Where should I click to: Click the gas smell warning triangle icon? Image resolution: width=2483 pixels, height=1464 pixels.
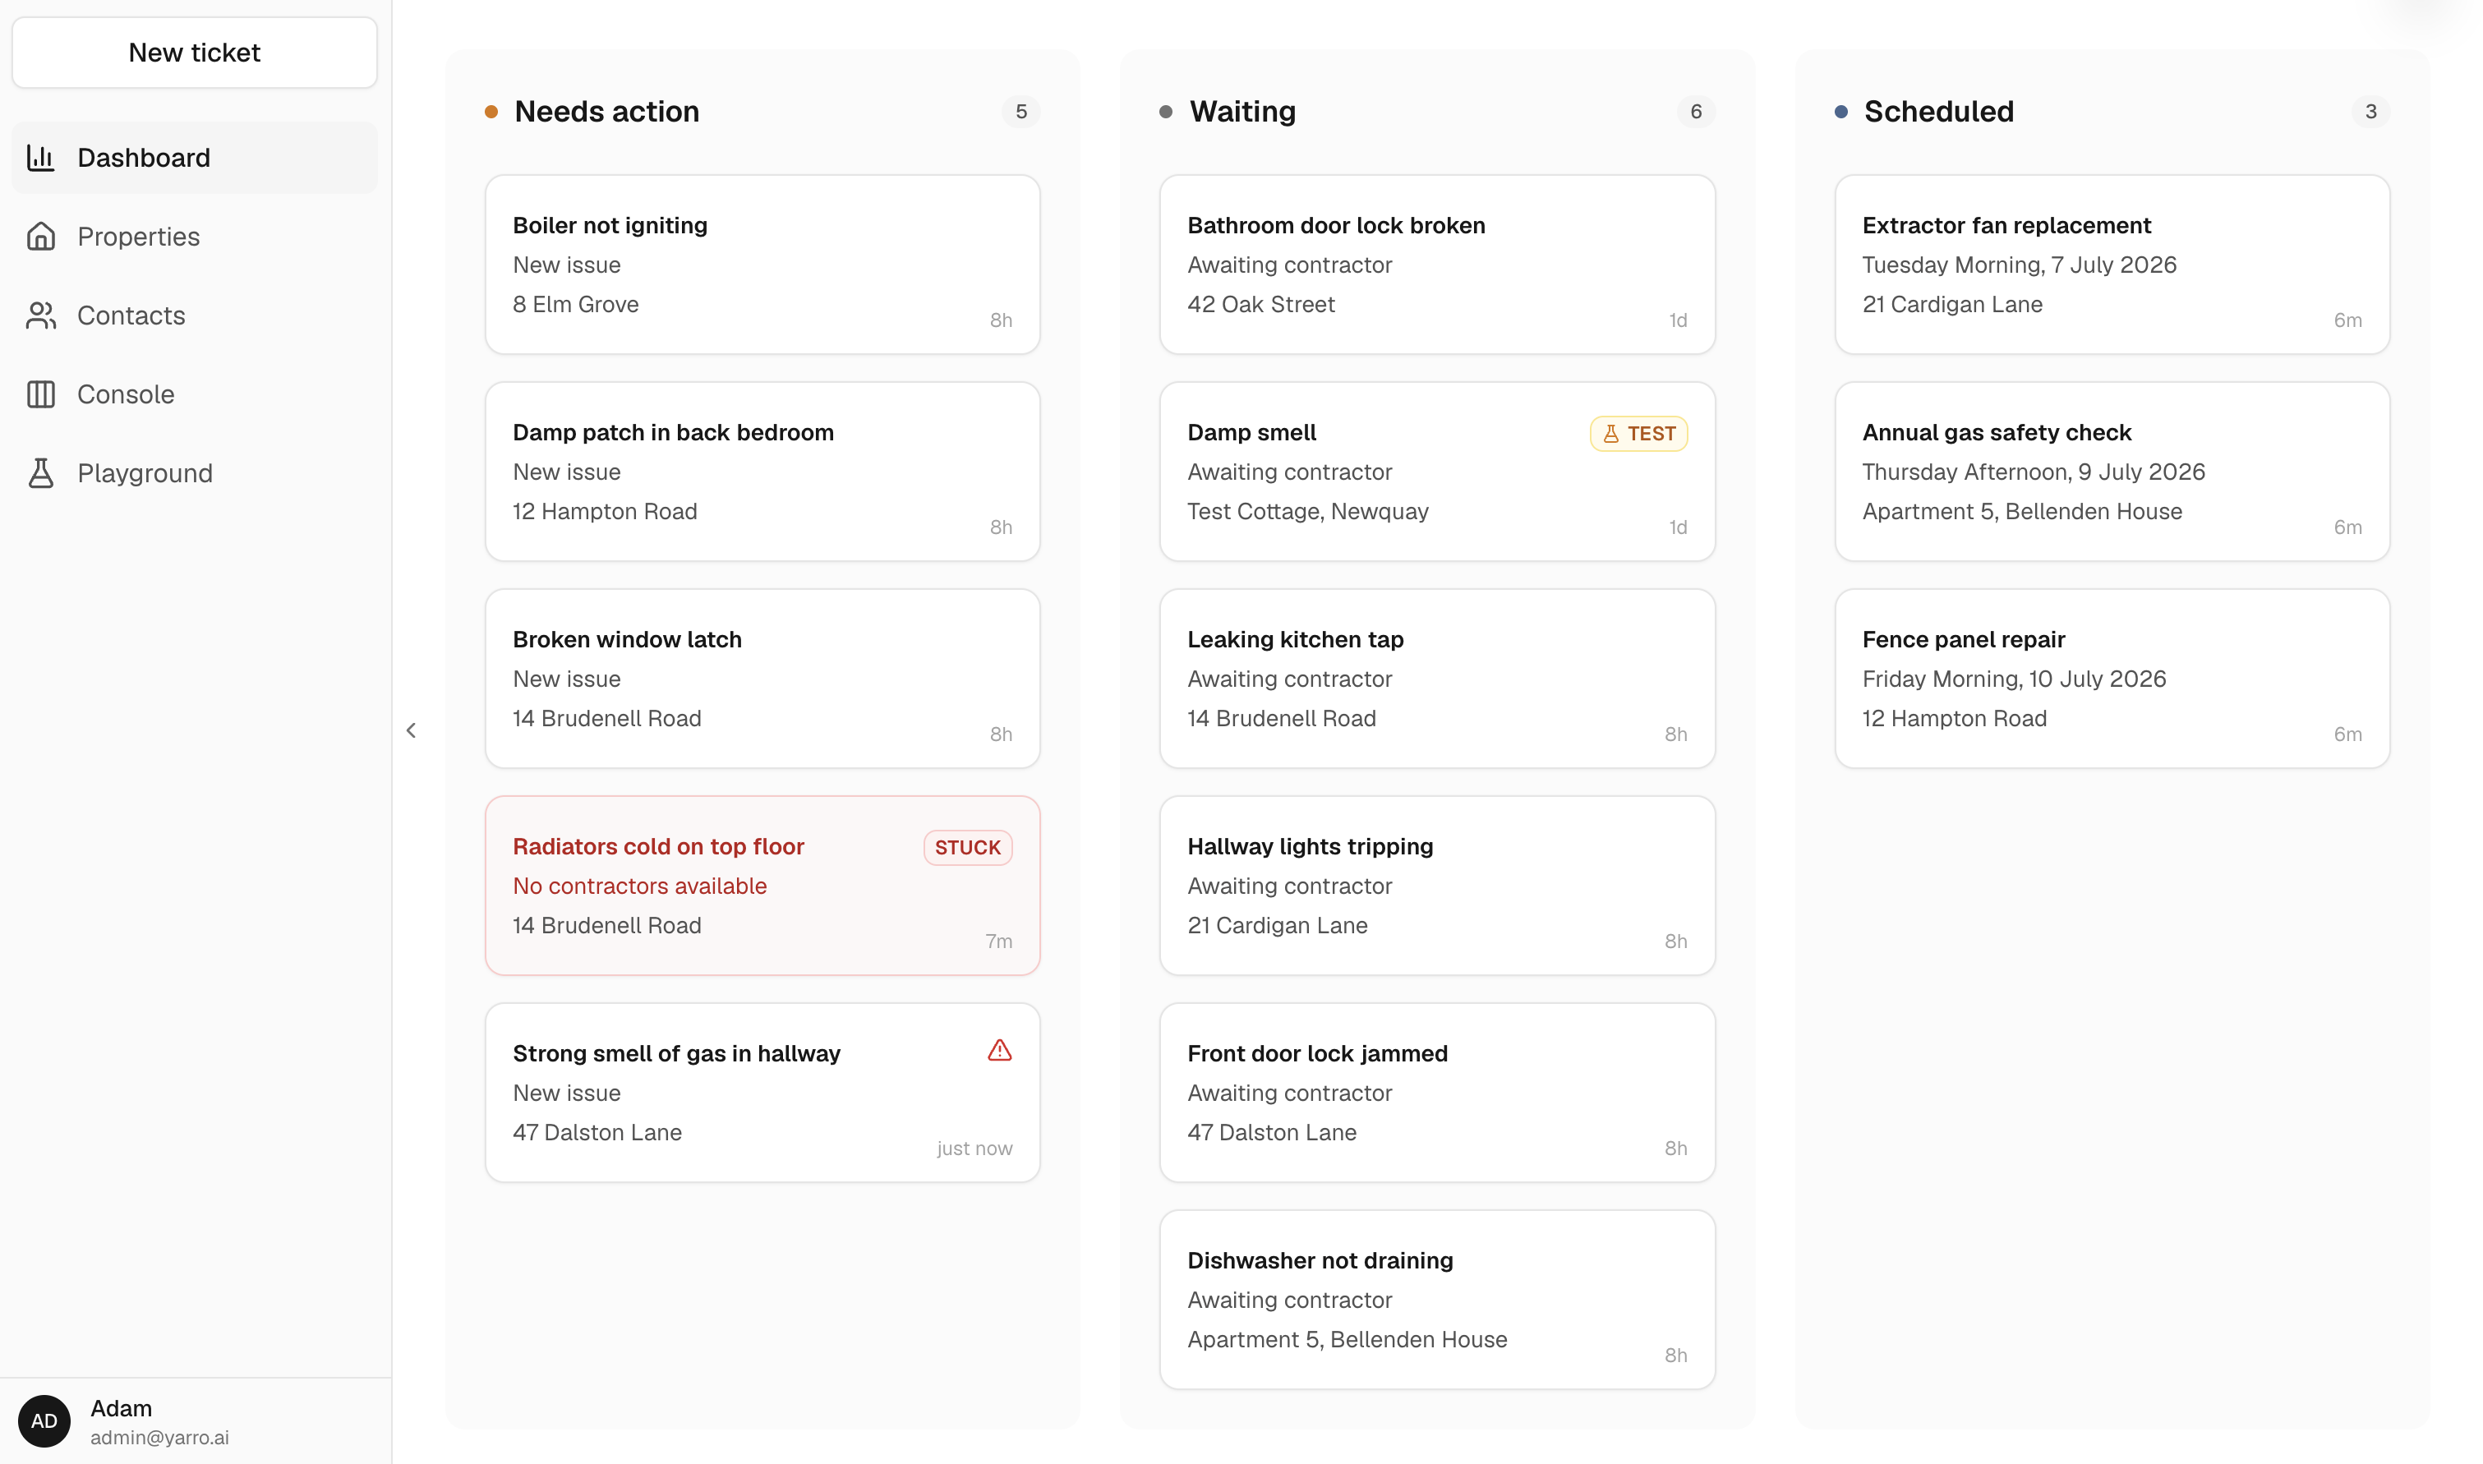click(999, 1050)
